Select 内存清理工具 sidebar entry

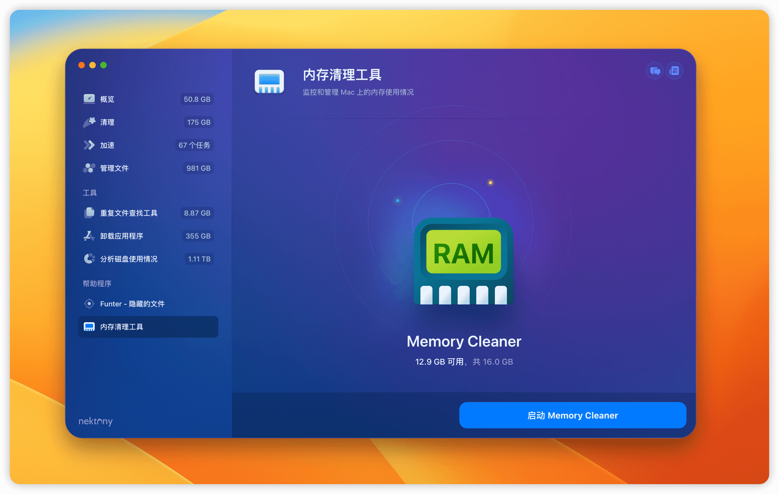coord(148,327)
